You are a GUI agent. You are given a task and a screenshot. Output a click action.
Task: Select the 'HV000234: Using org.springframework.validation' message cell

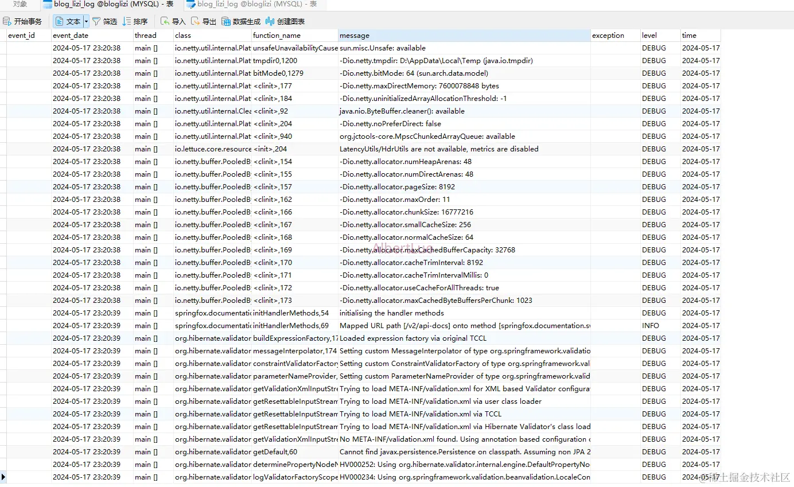[x=464, y=477]
